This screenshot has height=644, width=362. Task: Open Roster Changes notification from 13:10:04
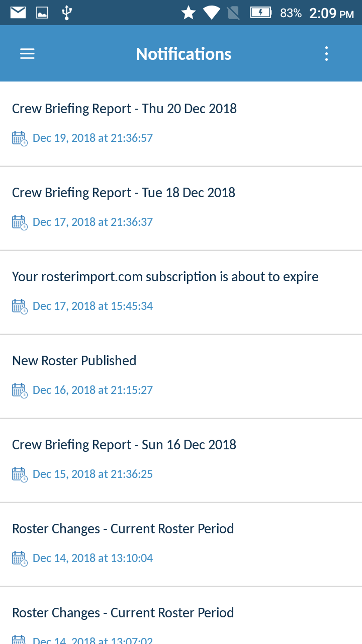[181, 544]
